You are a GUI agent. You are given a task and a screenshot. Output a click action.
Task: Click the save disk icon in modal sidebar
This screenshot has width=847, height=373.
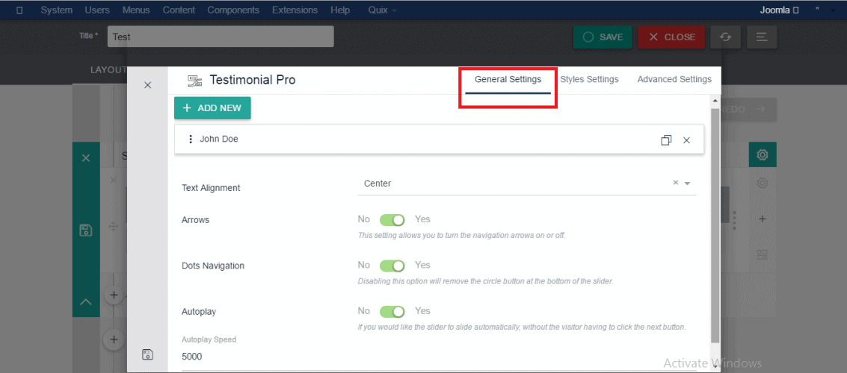click(147, 354)
